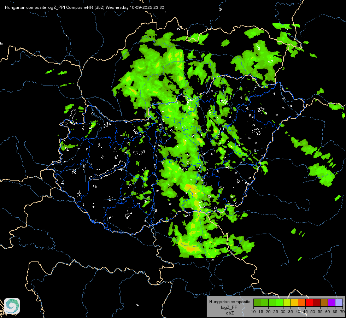346x318 pixels.
Task: Select the dark red 50-55 dBZ legend swatch
Action: click(x=317, y=302)
